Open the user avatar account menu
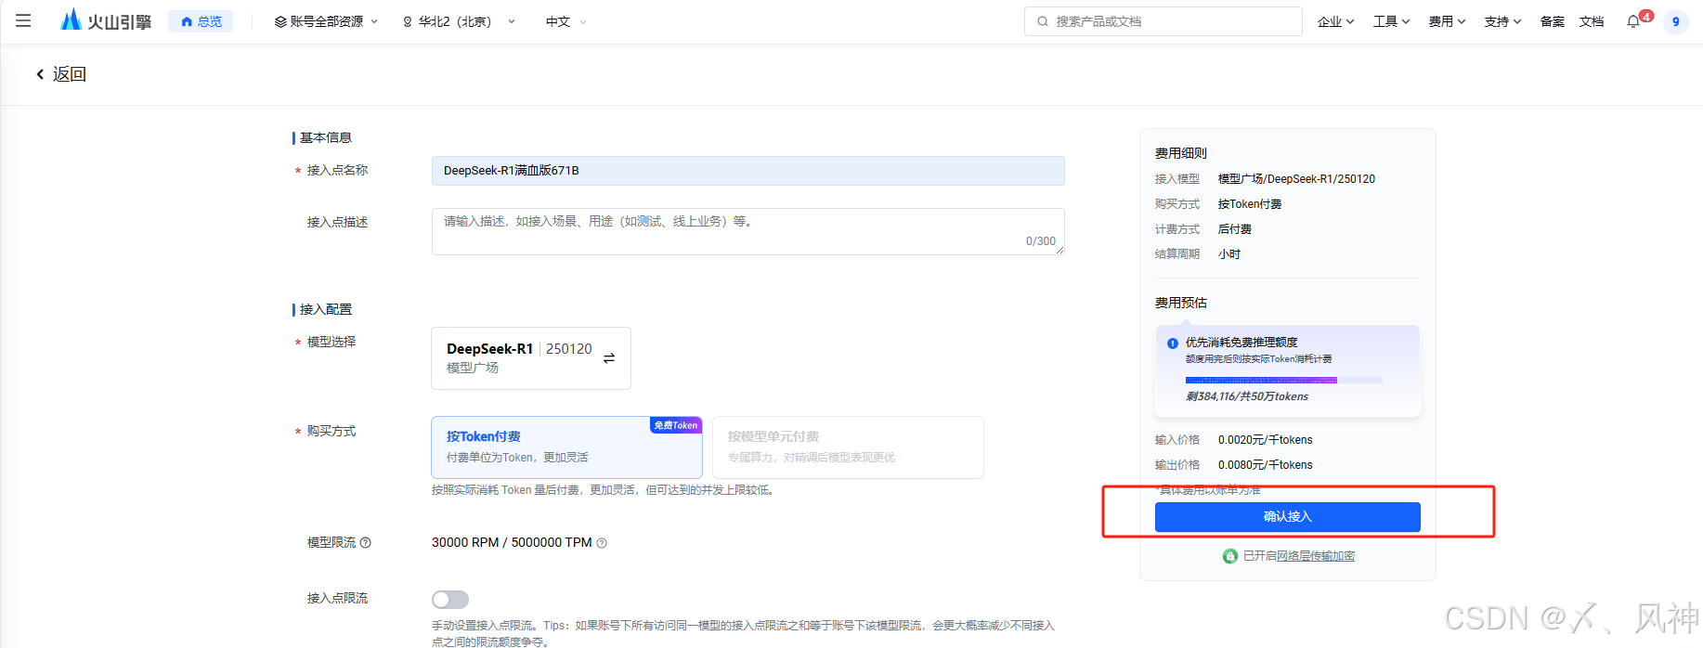This screenshot has width=1703, height=648. pos(1675,21)
